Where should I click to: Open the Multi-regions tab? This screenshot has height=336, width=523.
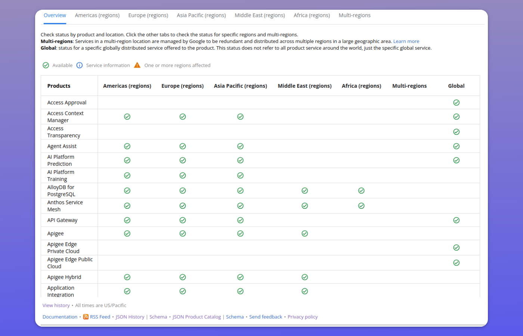click(x=355, y=15)
